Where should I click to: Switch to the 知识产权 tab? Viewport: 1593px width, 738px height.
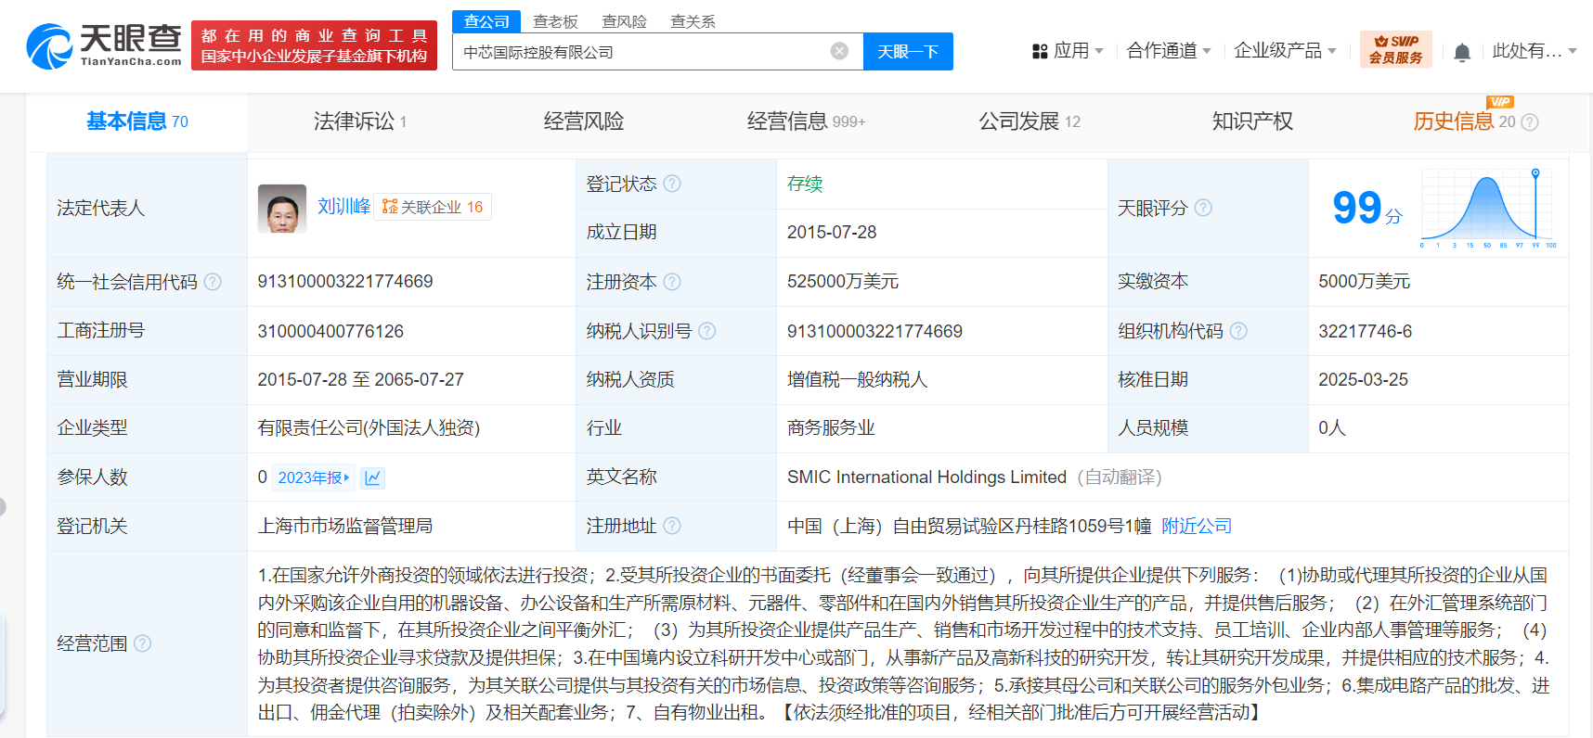point(1252,121)
